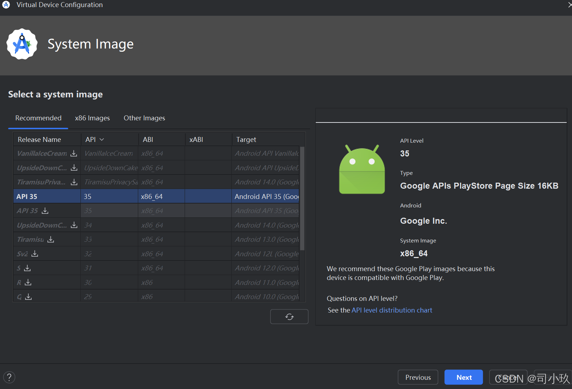Viewport: 572px width, 389px height.
Task: Download the Q system image
Action: 28,297
